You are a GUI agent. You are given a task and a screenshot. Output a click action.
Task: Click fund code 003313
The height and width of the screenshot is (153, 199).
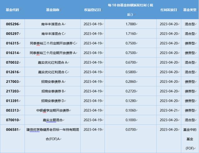pyautogui.click(x=12, y=110)
